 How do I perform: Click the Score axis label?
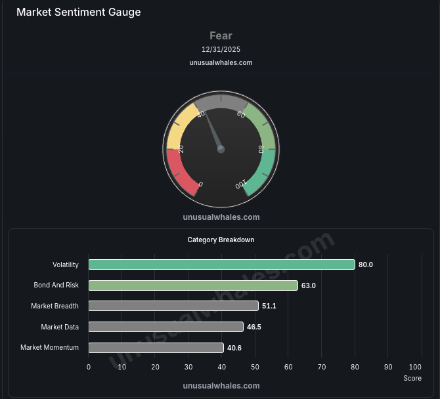click(412, 379)
